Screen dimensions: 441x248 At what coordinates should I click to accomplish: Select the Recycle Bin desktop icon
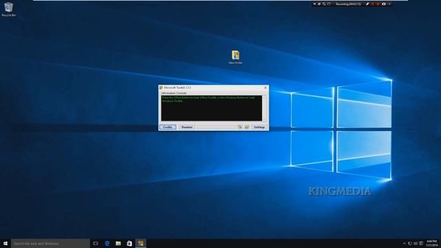pyautogui.click(x=8, y=9)
